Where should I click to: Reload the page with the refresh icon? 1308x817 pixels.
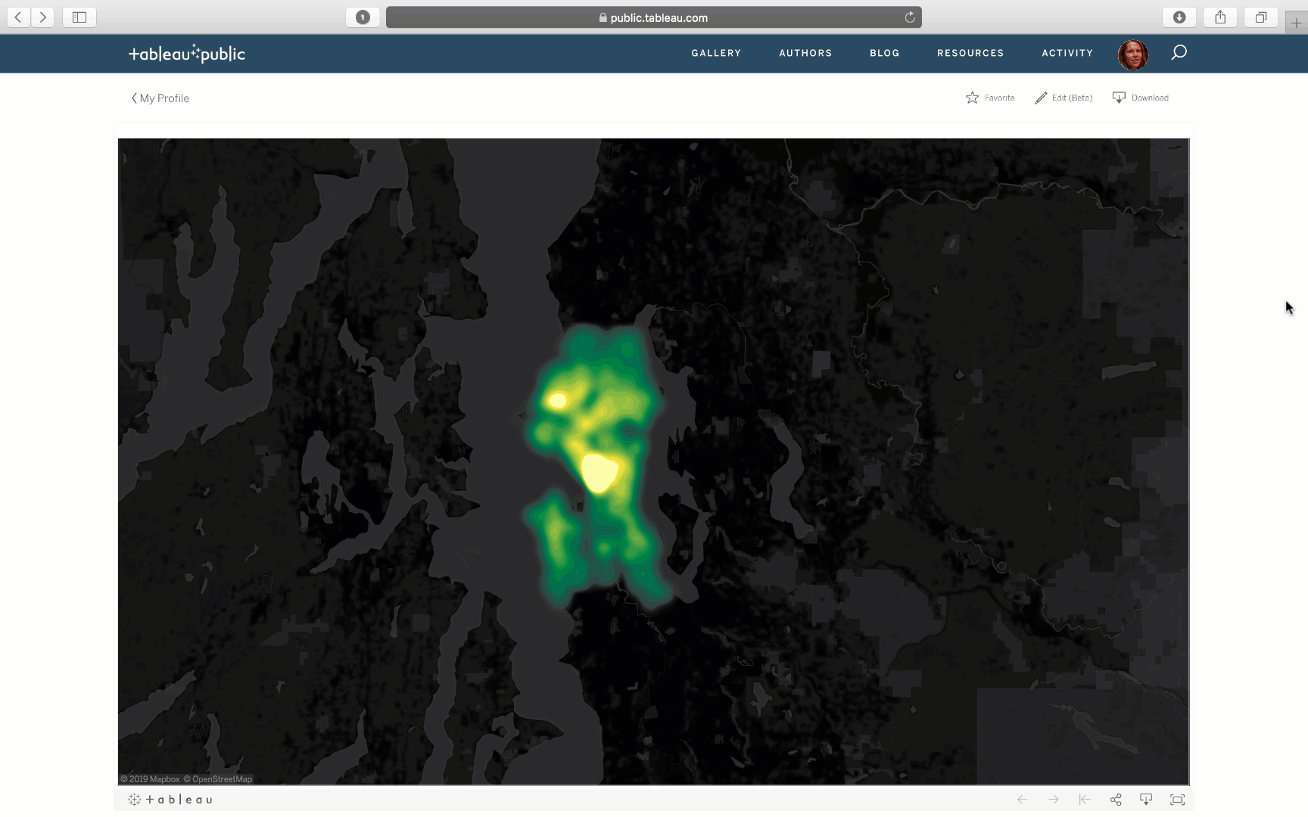(910, 17)
